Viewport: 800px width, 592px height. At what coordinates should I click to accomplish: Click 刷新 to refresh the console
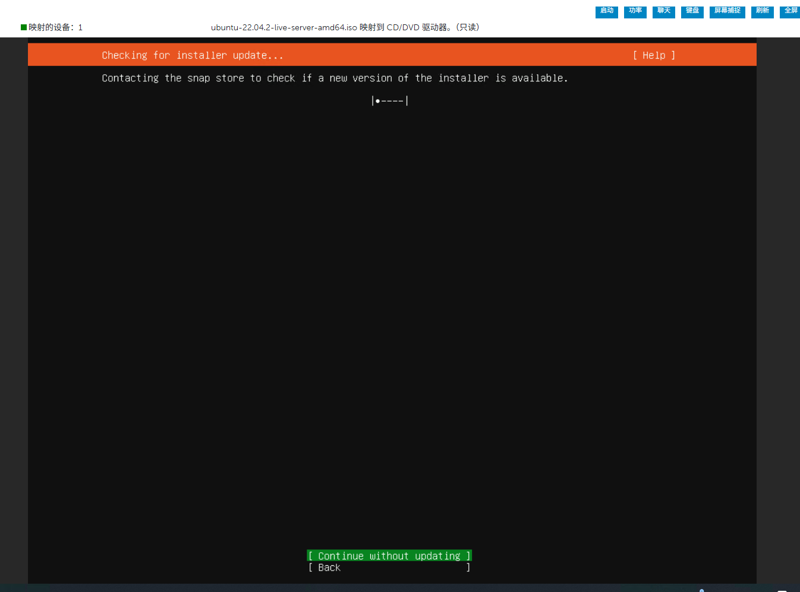[762, 11]
